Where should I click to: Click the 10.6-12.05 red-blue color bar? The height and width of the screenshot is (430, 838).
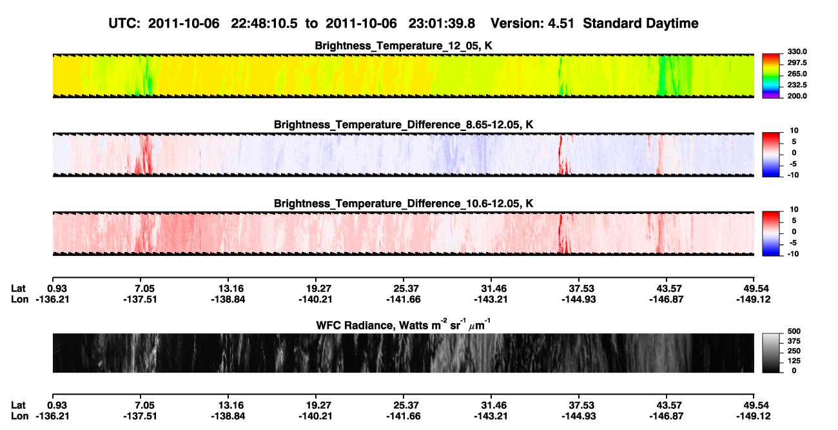point(772,234)
